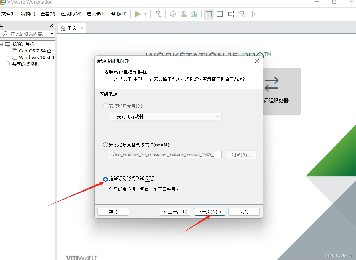Open the library search filter dropdown arrow

(x=52, y=34)
